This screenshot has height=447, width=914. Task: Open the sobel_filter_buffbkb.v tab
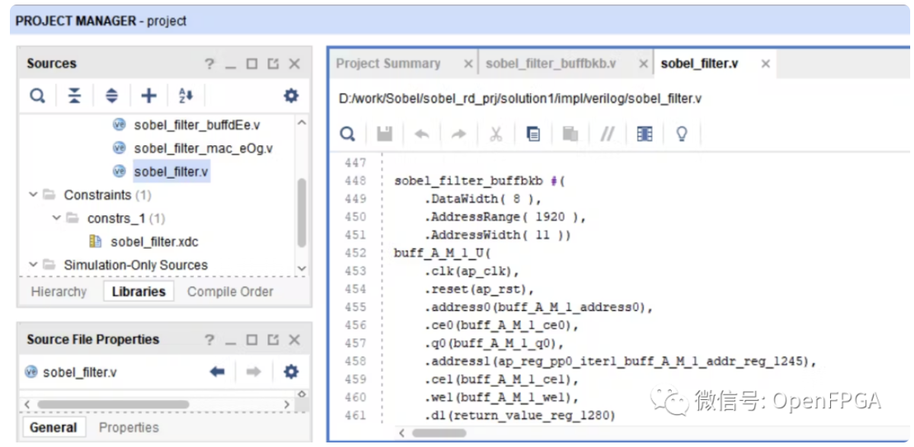pyautogui.click(x=551, y=64)
